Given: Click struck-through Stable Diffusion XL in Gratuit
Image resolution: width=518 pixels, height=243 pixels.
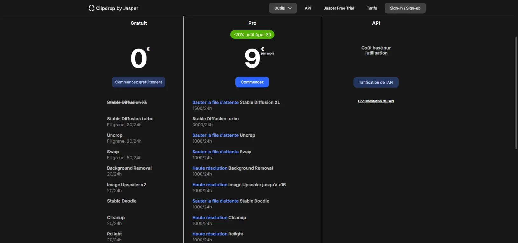Looking at the screenshot, I should click(x=127, y=102).
